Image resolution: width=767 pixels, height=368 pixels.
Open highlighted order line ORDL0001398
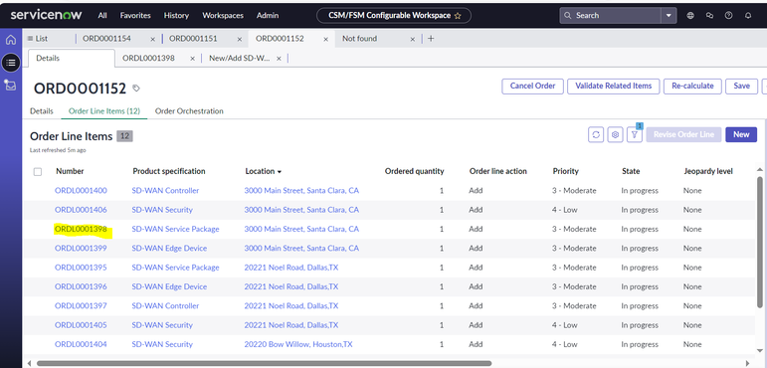81,229
